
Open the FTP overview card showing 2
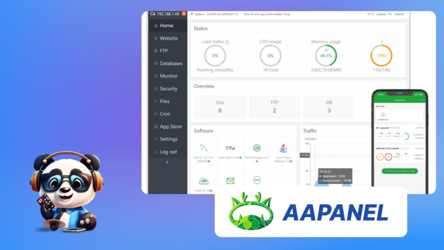tap(274, 107)
